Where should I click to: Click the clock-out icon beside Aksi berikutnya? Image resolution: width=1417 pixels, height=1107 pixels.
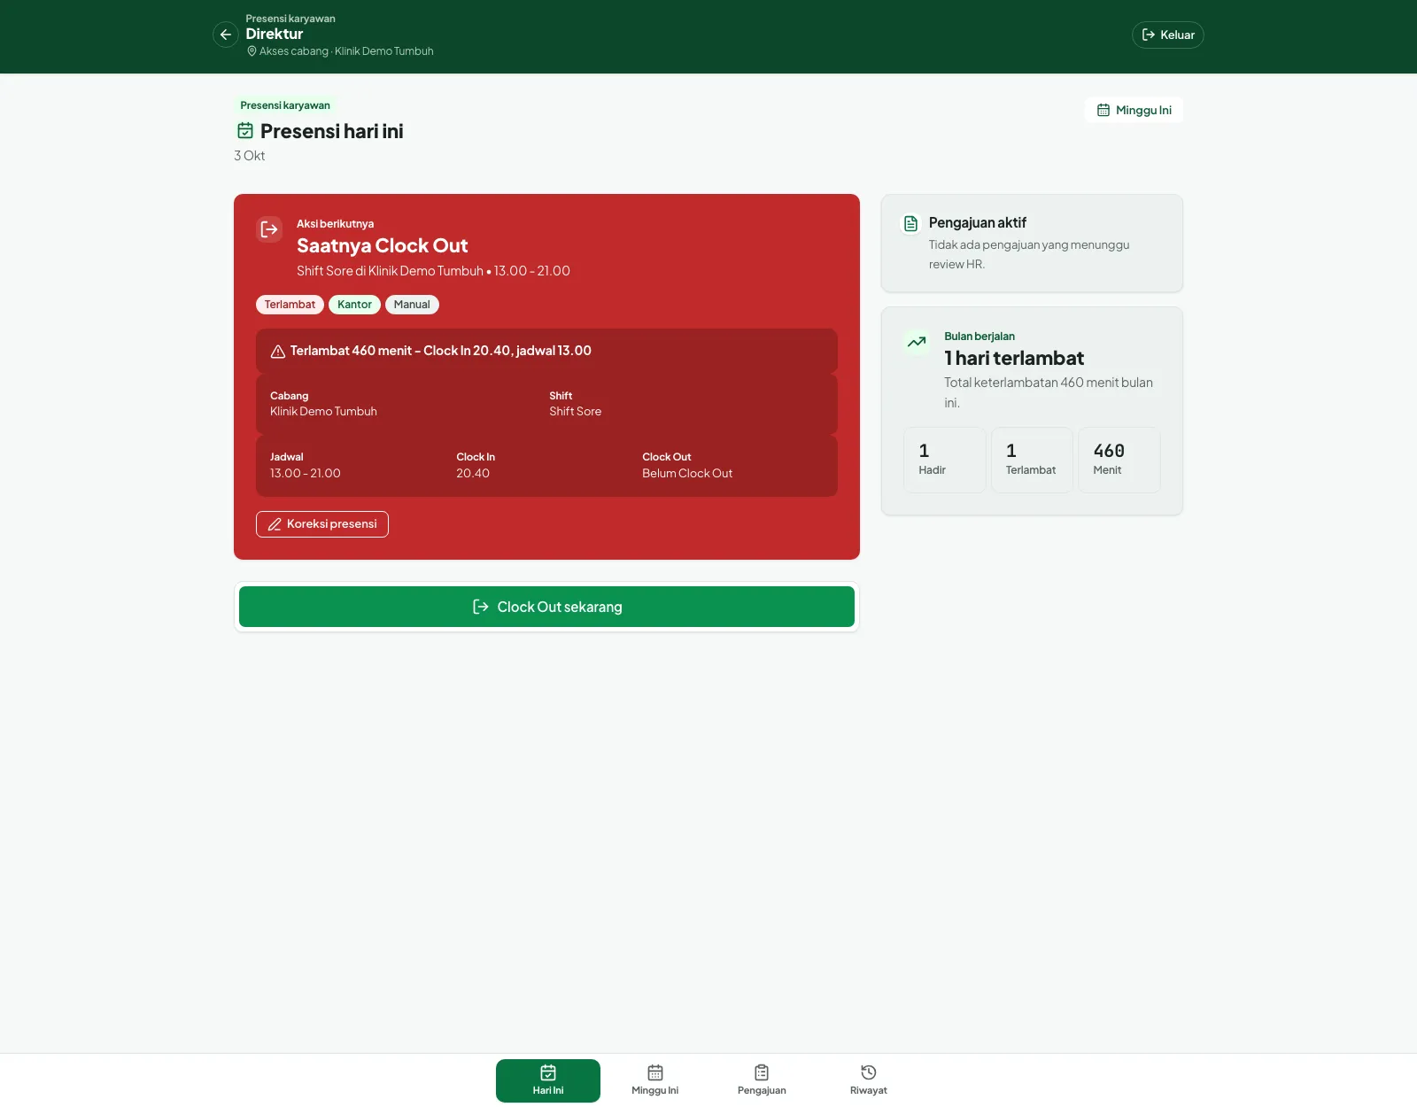(x=269, y=229)
